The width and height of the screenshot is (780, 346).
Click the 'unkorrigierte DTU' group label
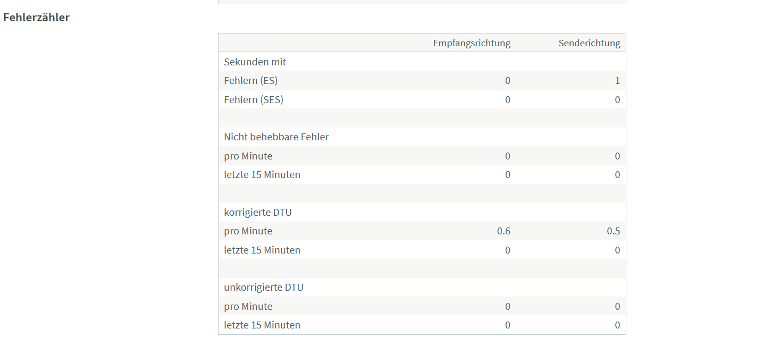pos(263,288)
